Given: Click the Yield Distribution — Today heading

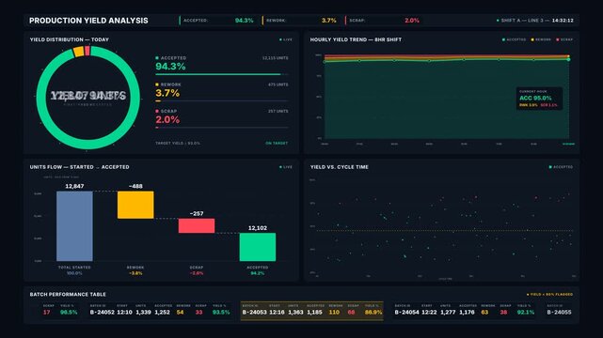Looking at the screenshot, I should coord(70,39).
